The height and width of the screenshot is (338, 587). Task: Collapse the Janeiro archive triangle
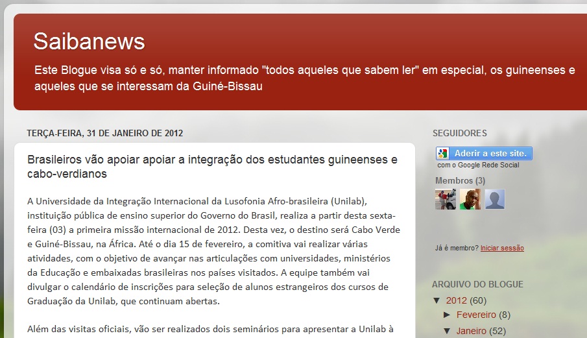click(x=448, y=331)
